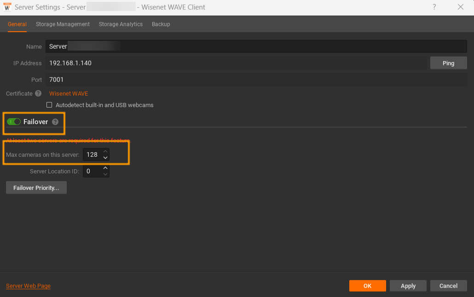474x297 pixels.
Task: Increase the Server Location ID
Action: coord(105,168)
